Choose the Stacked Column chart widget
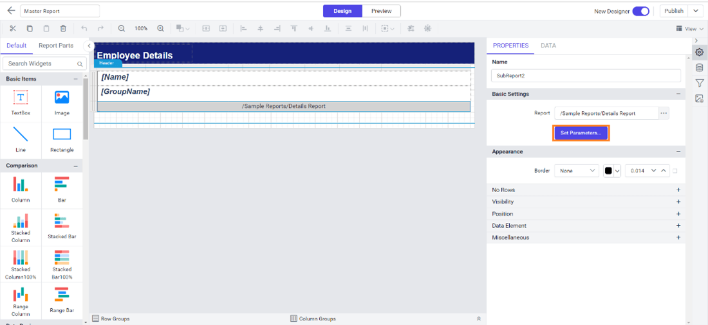 [21, 227]
